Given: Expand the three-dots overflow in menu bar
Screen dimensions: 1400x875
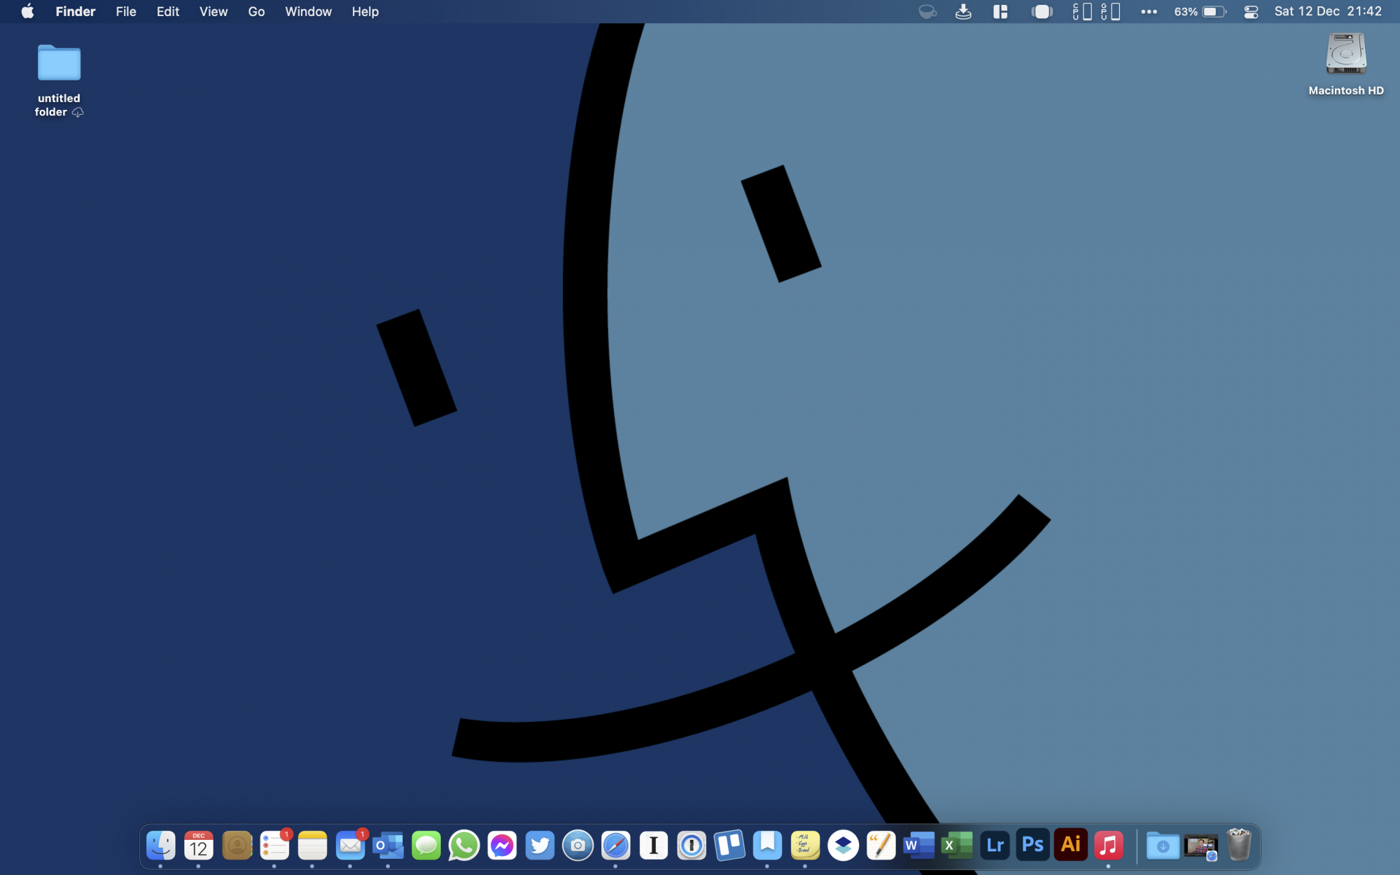Looking at the screenshot, I should point(1149,12).
